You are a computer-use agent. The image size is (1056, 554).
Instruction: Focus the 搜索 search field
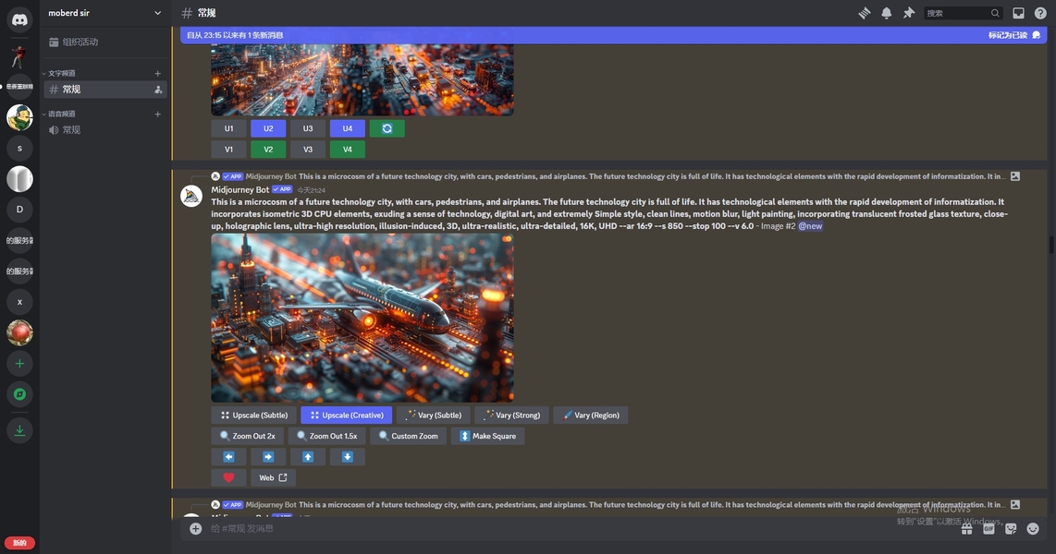pos(963,13)
